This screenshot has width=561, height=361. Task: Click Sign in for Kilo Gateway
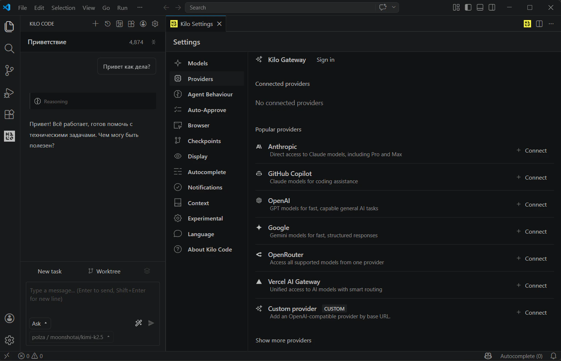pos(325,59)
